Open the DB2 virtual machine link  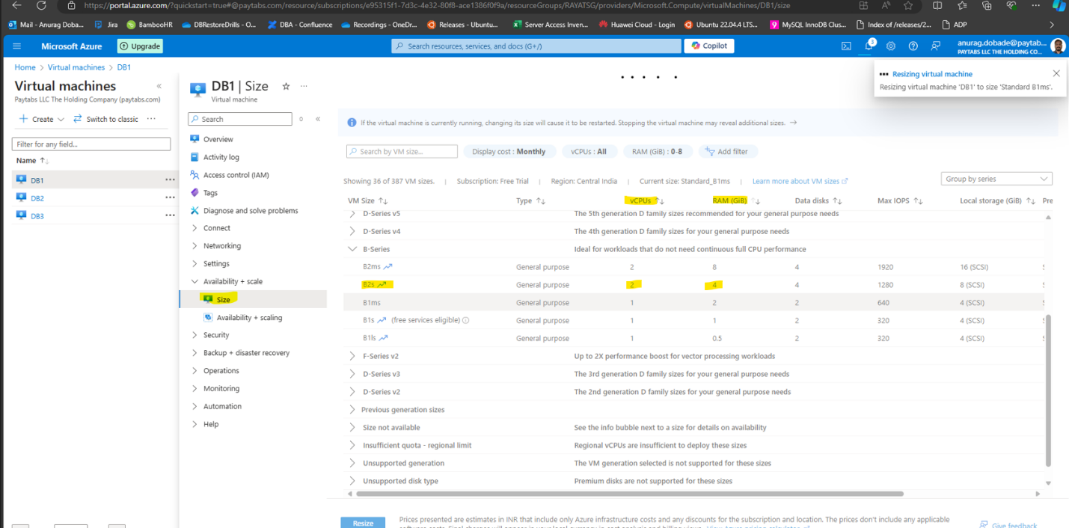point(37,198)
